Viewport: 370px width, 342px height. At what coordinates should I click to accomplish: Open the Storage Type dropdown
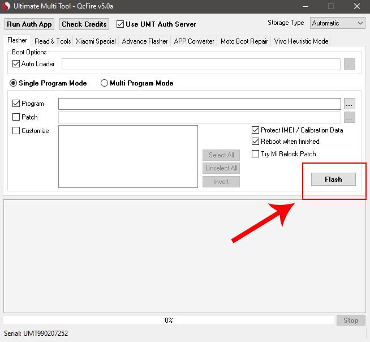click(x=337, y=23)
